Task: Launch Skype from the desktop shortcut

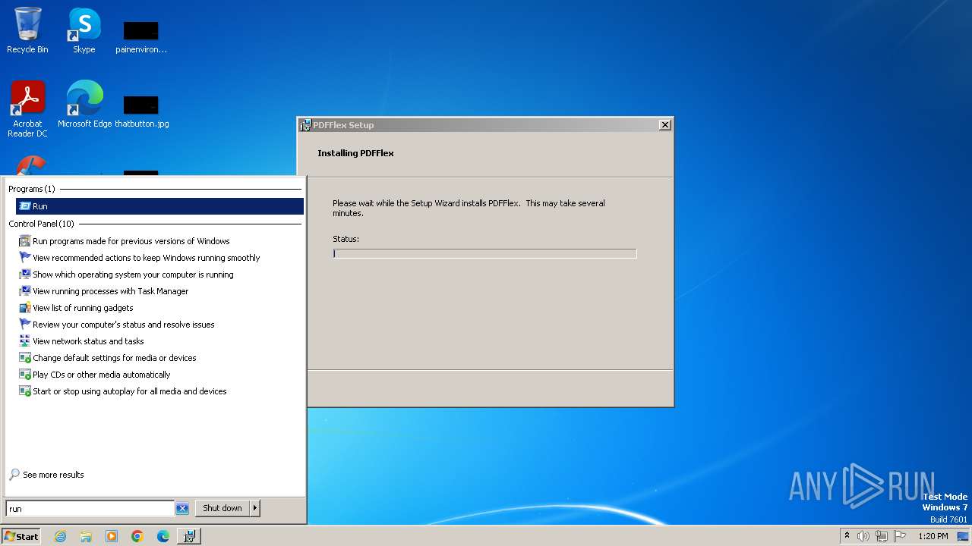Action: pos(84,30)
